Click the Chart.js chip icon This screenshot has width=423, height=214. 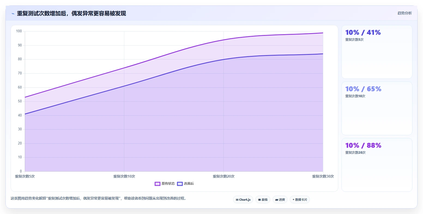coord(237,200)
